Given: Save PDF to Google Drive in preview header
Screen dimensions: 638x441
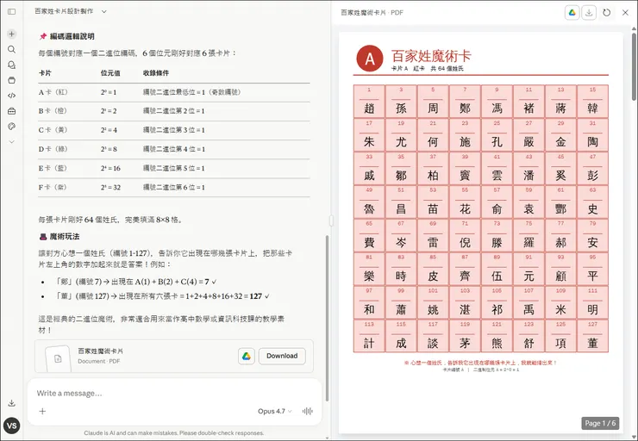Looking at the screenshot, I should tap(572, 13).
